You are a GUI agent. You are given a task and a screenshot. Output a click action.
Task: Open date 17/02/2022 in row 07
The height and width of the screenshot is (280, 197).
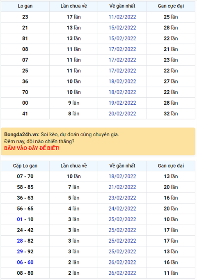(122, 60)
